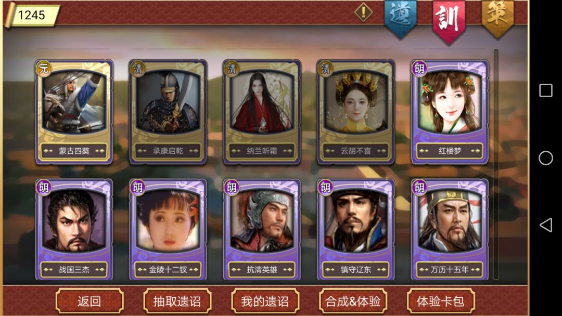This screenshot has height=316, width=562.
Task: Open the 纳兰听霜 card portrait
Action: [262, 102]
